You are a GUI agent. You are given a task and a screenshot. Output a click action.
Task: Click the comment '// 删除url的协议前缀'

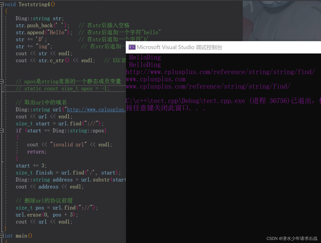pos(44,201)
